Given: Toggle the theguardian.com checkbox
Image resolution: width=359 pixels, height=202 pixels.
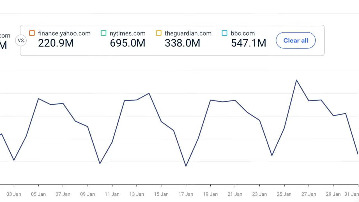Looking at the screenshot, I should [159, 33].
